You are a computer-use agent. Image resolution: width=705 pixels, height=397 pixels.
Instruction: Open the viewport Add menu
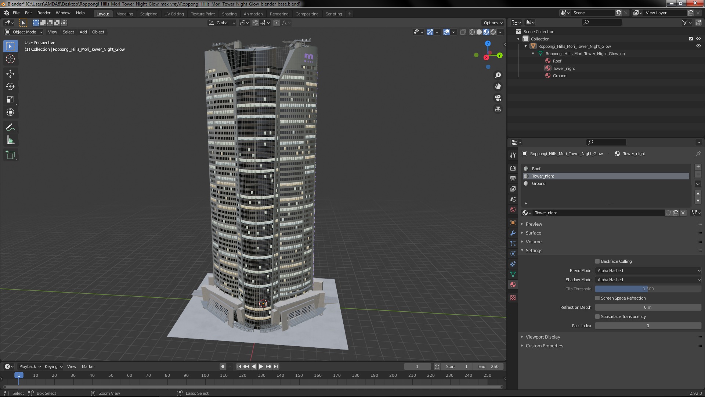coord(83,32)
